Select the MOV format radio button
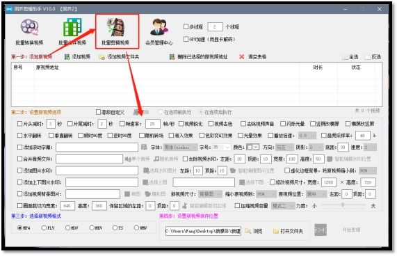This screenshot has width=397, height=256. [67, 228]
